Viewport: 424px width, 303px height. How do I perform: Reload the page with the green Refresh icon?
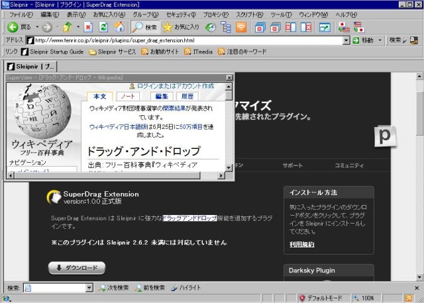103,27
